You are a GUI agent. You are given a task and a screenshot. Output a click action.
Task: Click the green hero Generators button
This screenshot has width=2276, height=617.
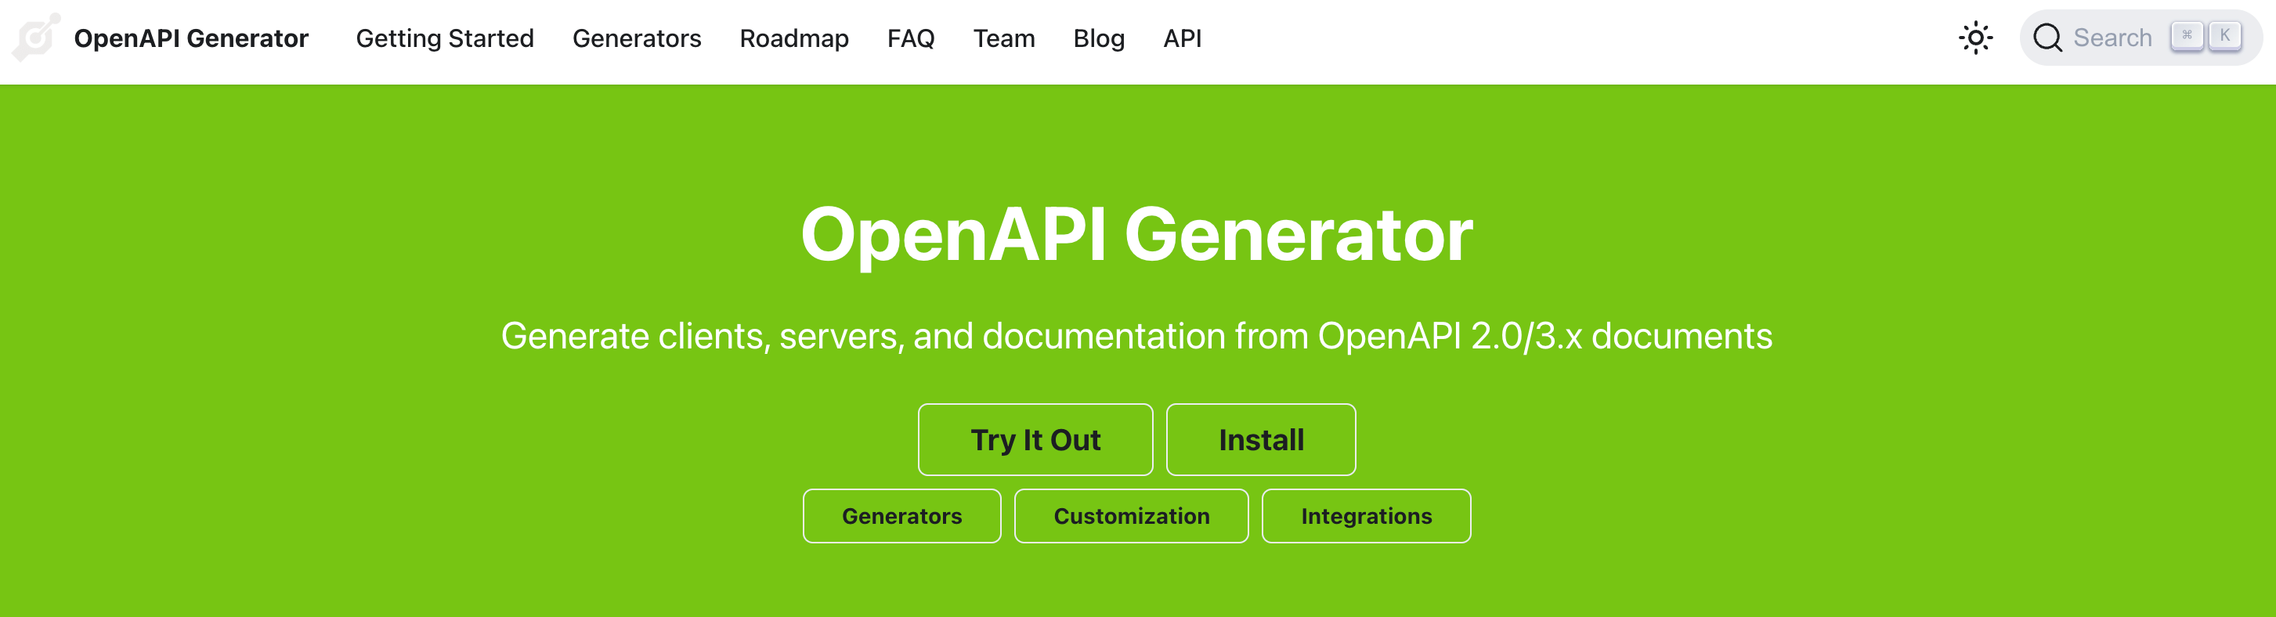[x=901, y=516]
